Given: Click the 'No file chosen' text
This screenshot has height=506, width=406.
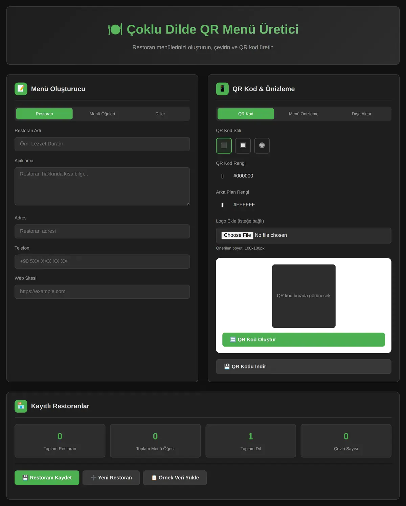Looking at the screenshot, I should point(271,235).
